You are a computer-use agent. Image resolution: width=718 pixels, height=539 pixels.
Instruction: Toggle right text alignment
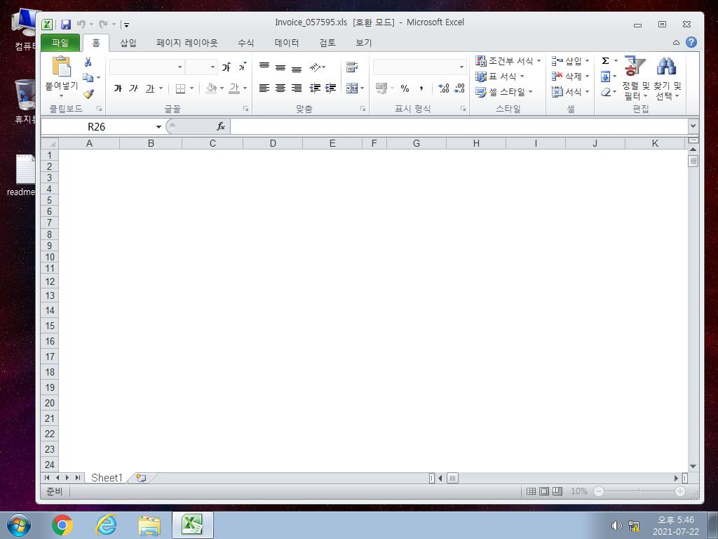point(297,88)
